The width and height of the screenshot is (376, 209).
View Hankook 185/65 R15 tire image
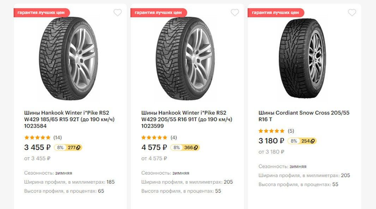pos(68,59)
